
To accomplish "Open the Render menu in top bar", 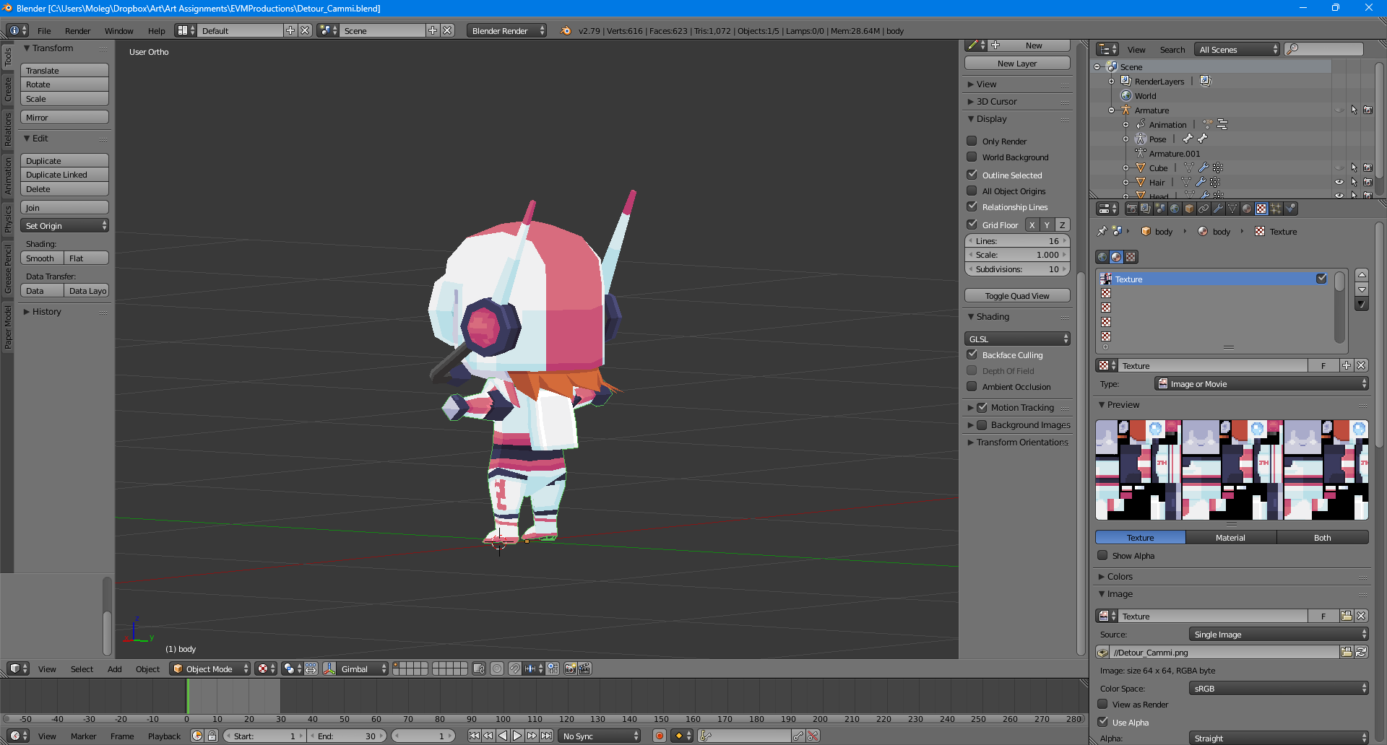I will (77, 30).
